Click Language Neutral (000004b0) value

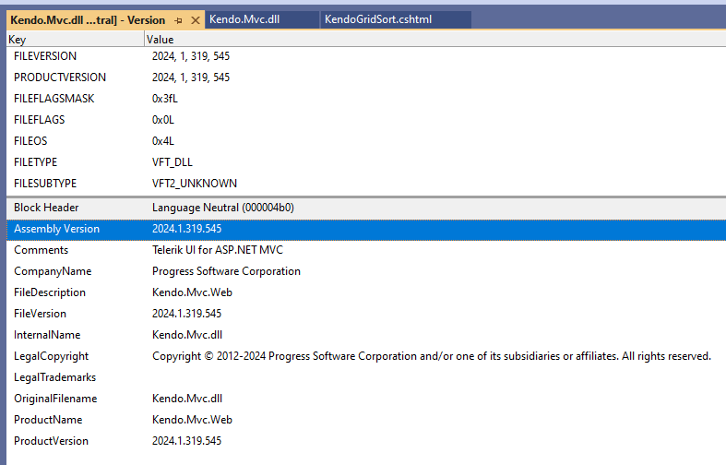223,208
